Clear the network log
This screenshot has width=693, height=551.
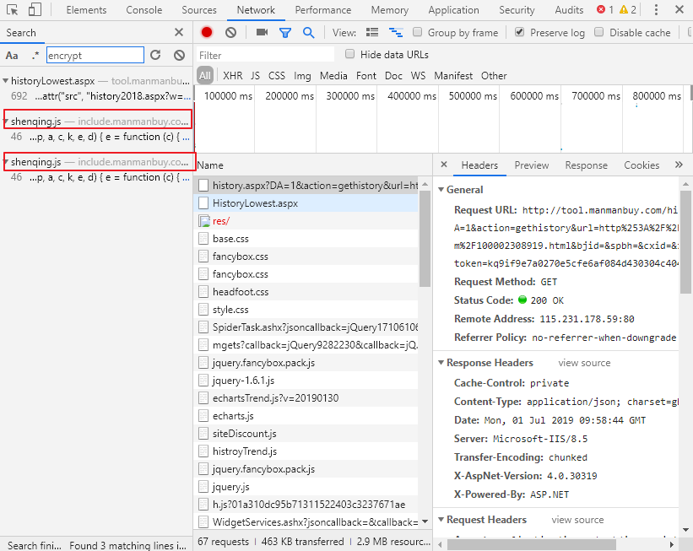point(230,32)
